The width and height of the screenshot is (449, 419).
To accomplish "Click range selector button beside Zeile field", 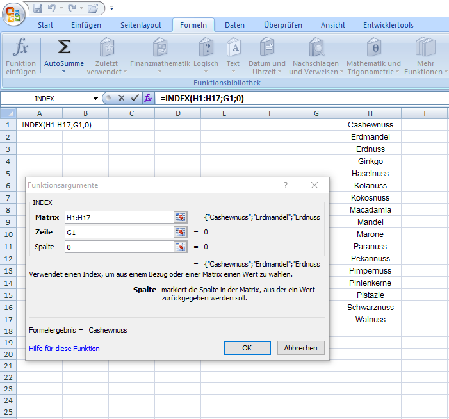I will tap(180, 232).
